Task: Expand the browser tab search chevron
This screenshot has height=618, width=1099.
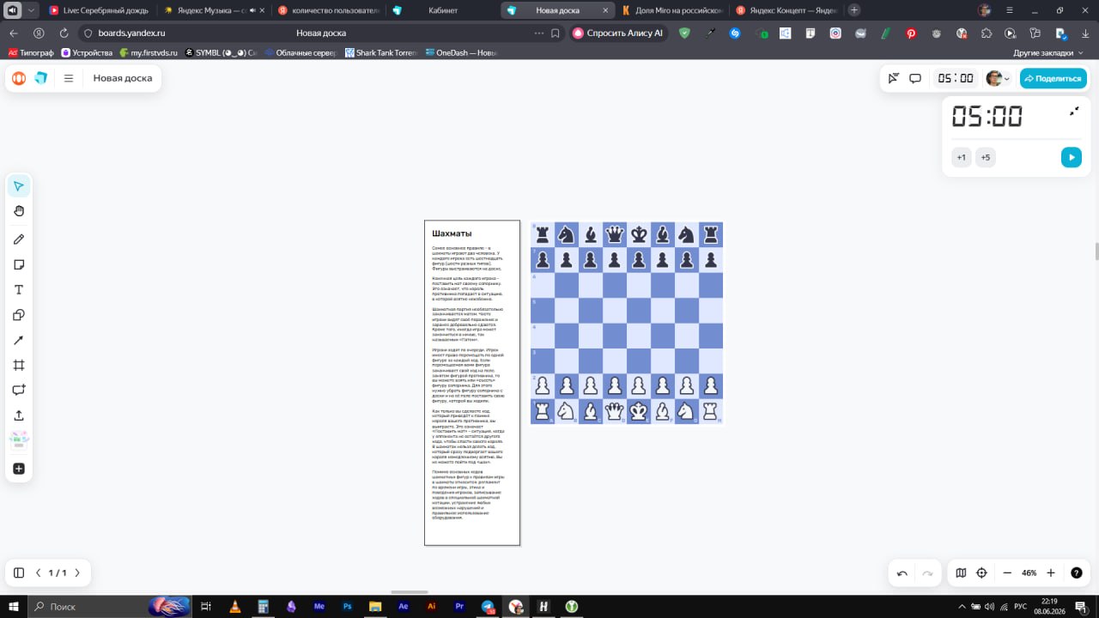Action: 32,10
